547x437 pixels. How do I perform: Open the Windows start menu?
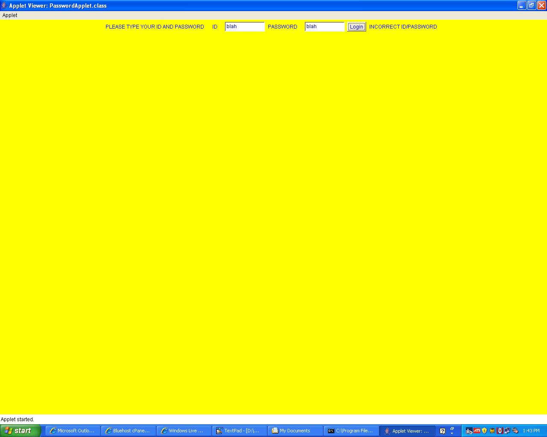(20, 431)
